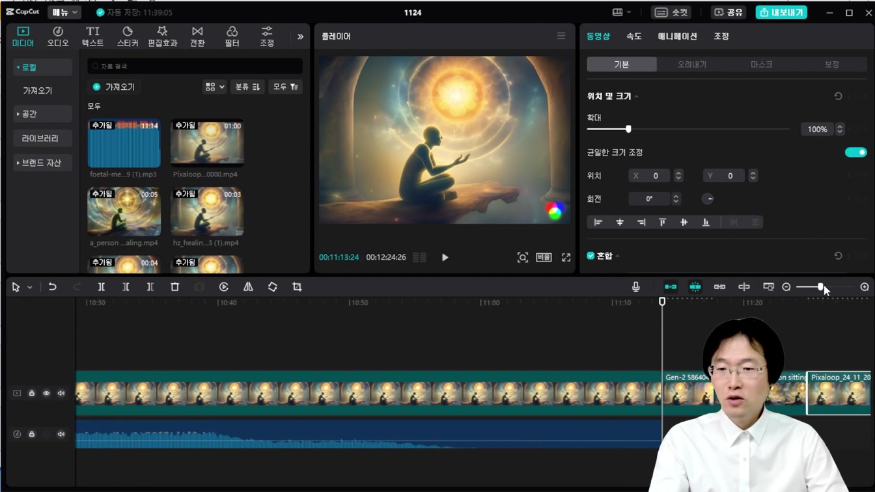Click the Mirror flip icon in timeline toolbar

pos(248,287)
